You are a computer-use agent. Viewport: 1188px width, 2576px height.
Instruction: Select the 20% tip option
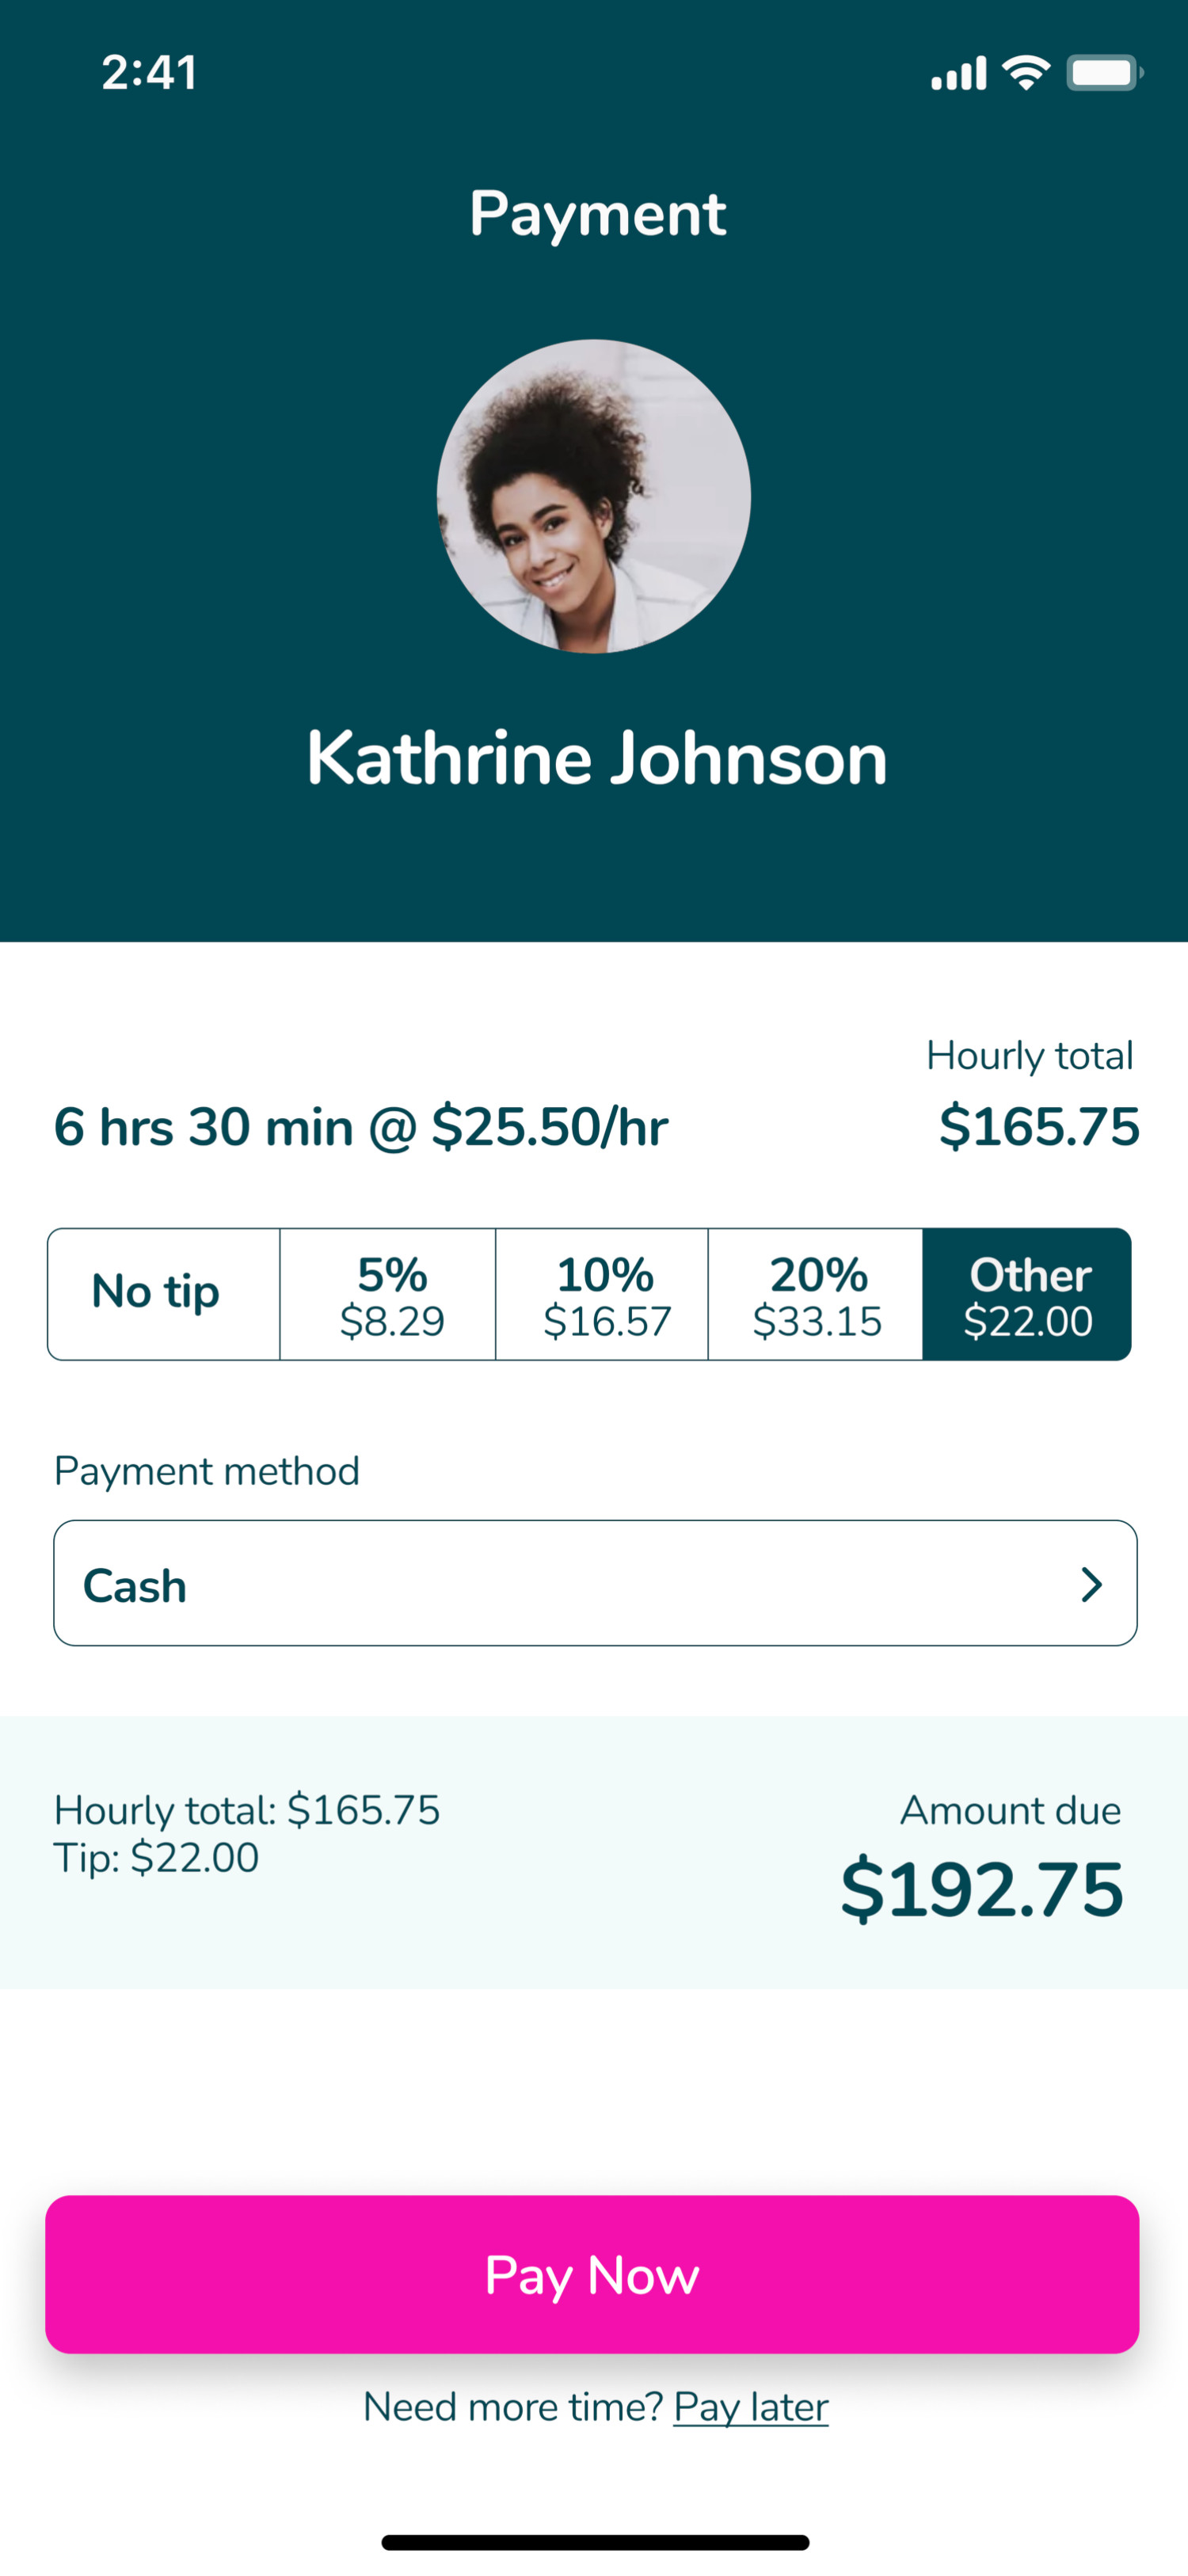tap(816, 1293)
